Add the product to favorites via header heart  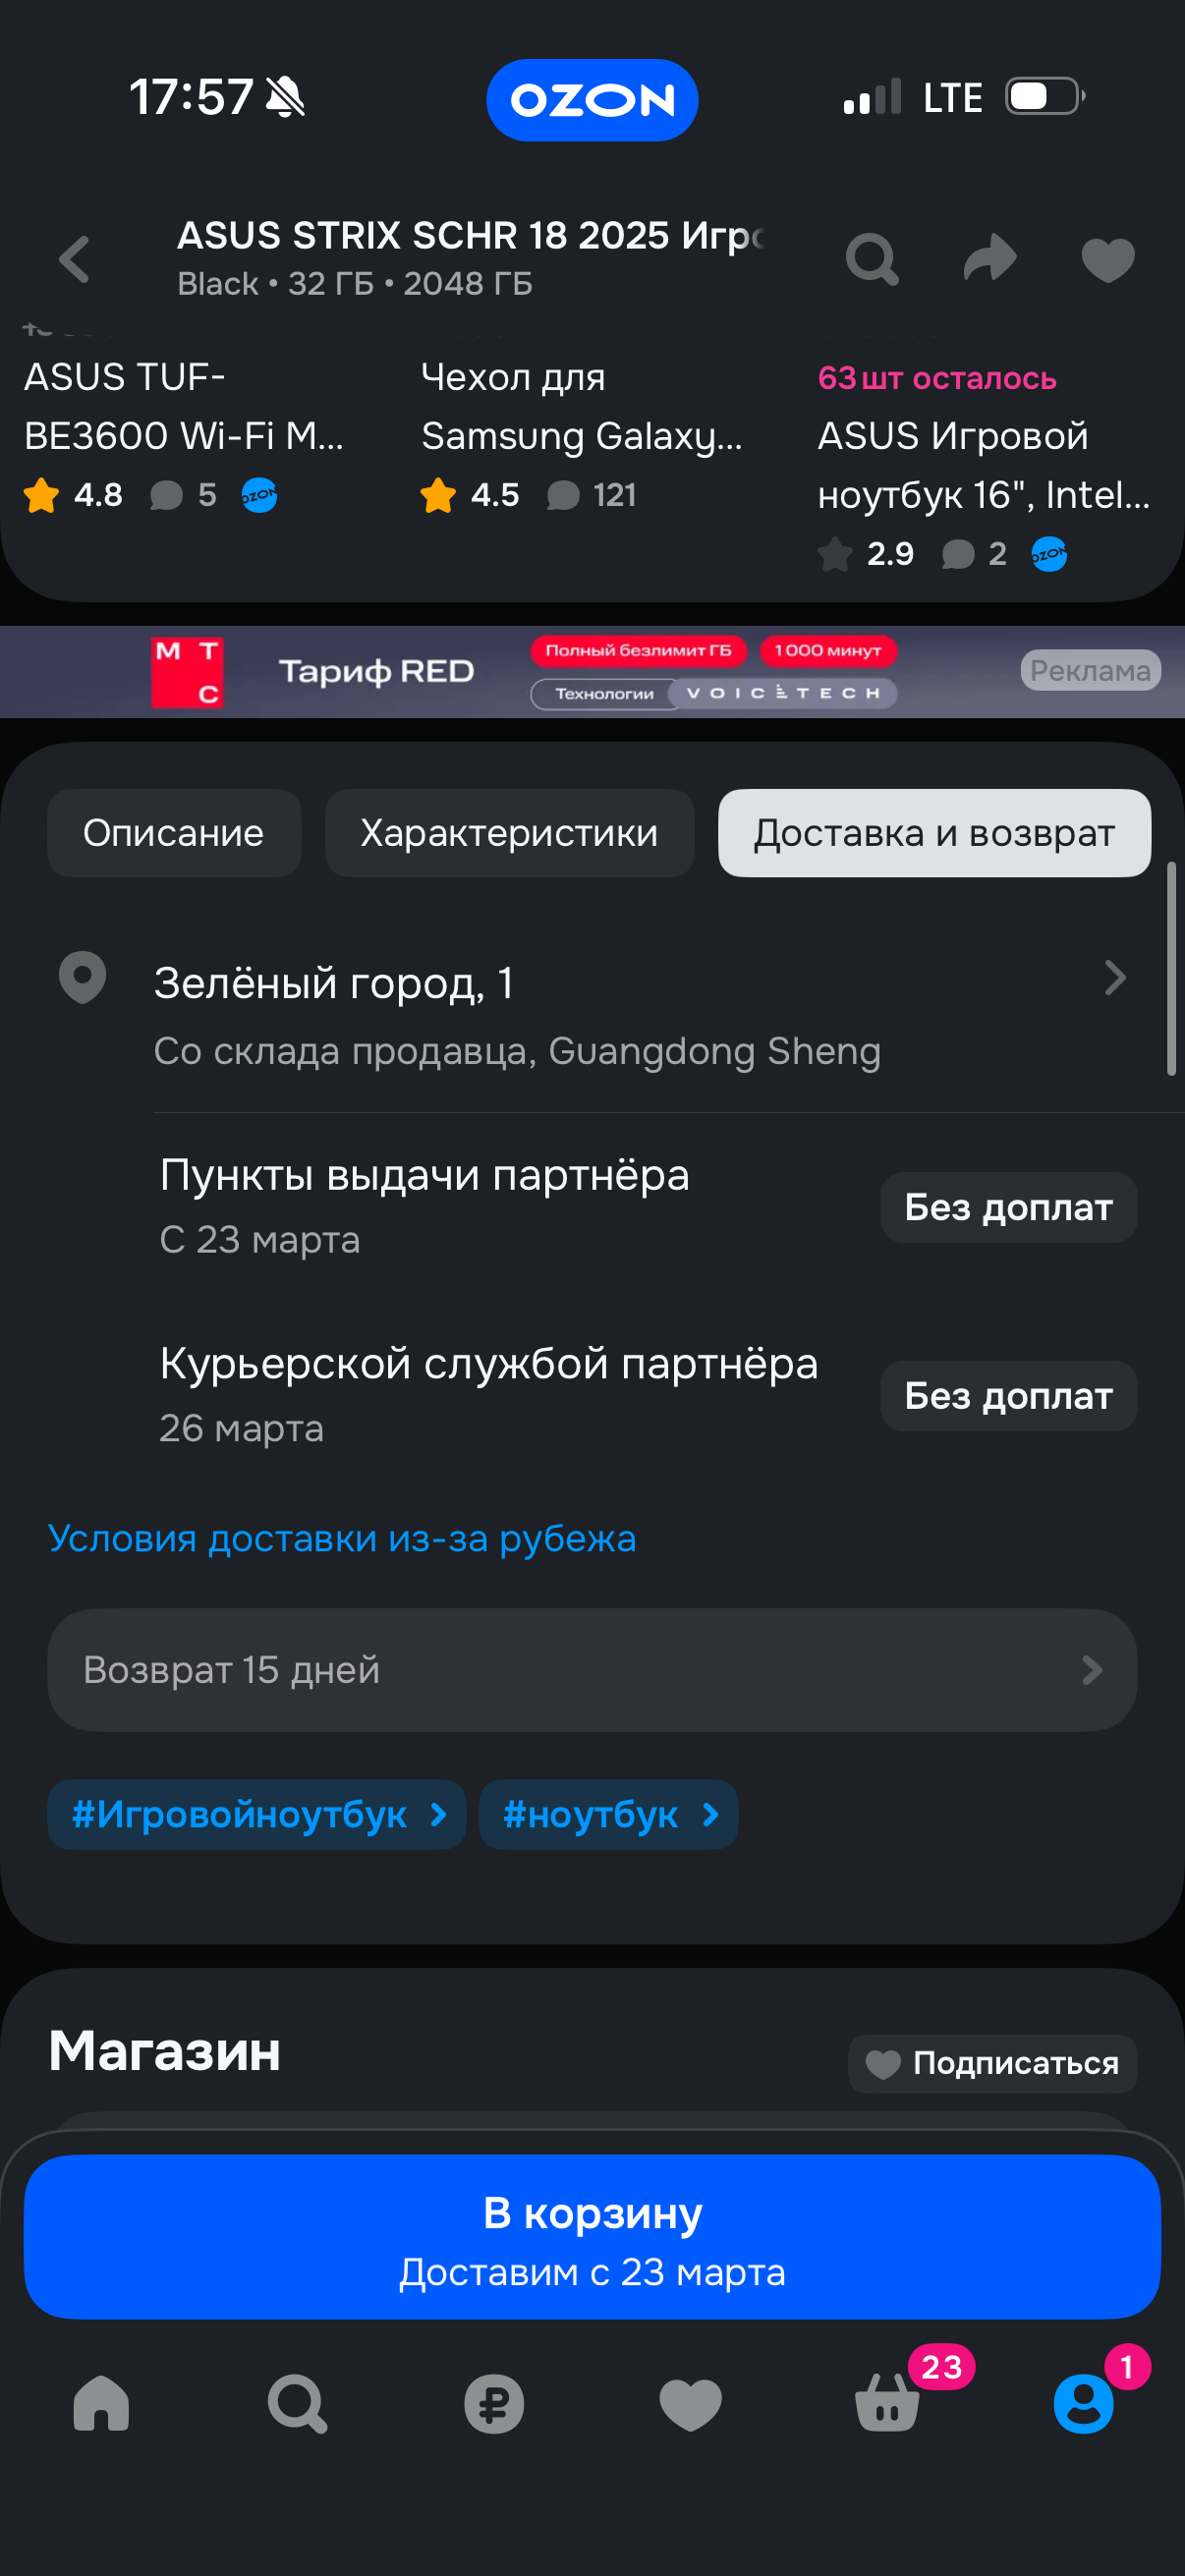click(1108, 261)
